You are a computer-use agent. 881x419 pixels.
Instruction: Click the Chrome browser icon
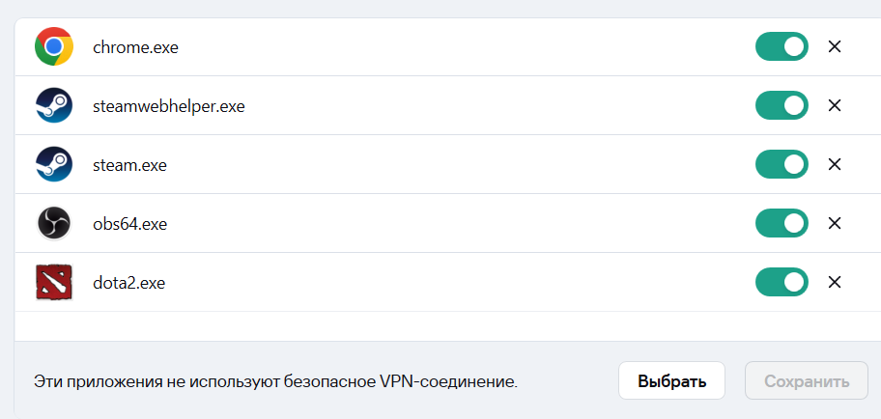coord(54,46)
